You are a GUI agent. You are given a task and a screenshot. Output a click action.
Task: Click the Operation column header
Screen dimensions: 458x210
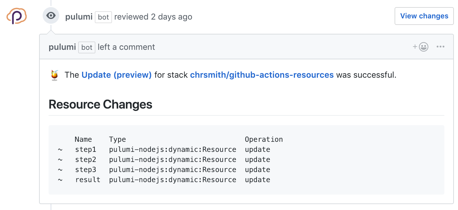[x=264, y=139]
